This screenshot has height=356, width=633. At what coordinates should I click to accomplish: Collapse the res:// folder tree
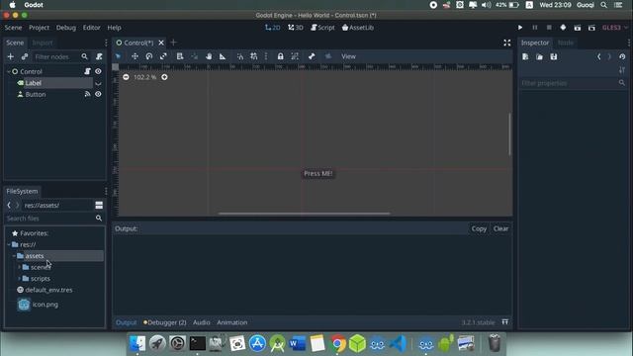(x=9, y=244)
